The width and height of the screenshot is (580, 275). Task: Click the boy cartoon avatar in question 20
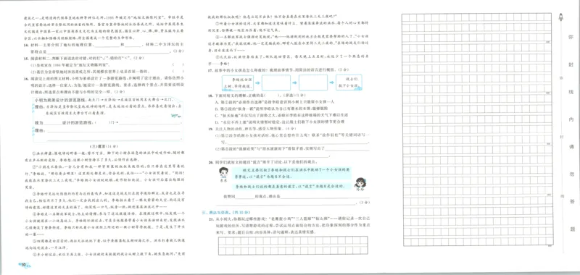pyautogui.click(x=223, y=173)
